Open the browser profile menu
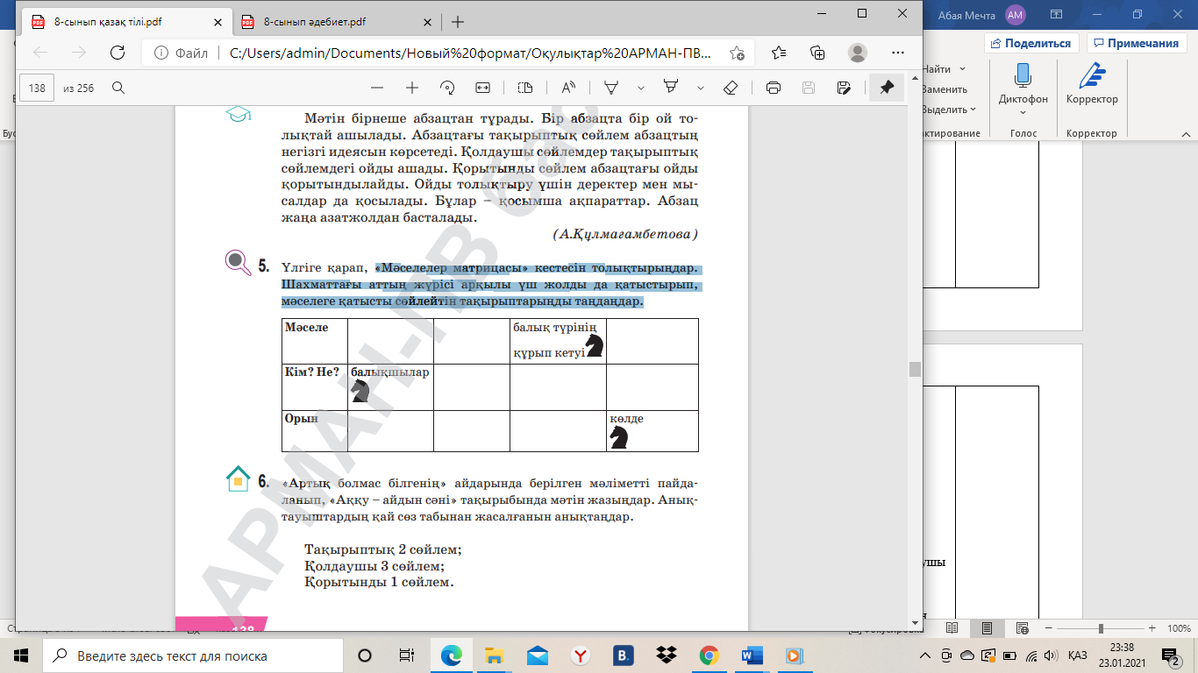The width and height of the screenshot is (1198, 673). [858, 53]
